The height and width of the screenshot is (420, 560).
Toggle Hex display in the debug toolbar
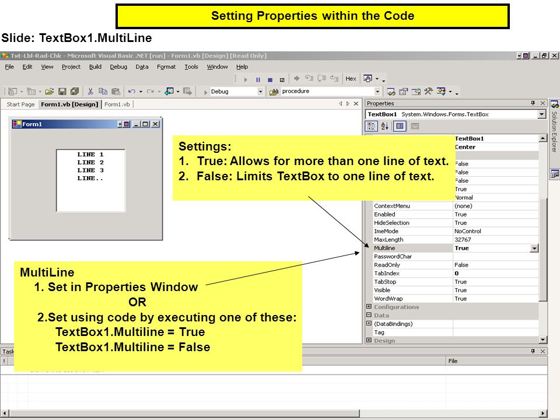[x=351, y=79]
